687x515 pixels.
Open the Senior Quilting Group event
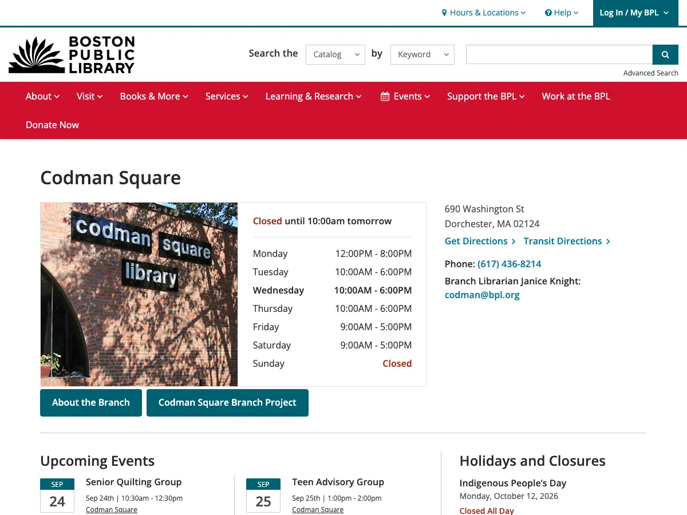tap(133, 482)
